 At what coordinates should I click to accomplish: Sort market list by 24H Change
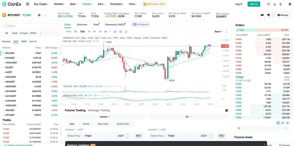click(x=52, y=48)
